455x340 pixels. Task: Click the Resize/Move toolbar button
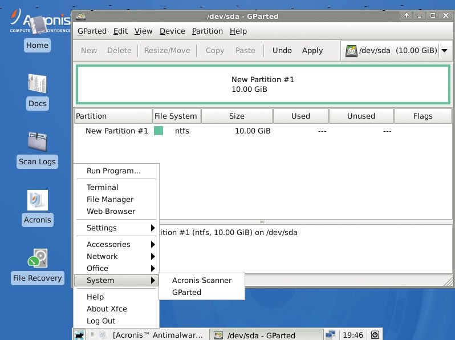(x=167, y=51)
